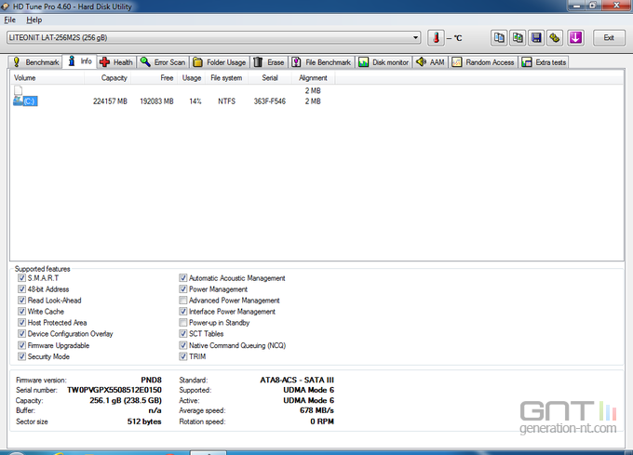Click the Alignment column header
633x455 pixels.
point(313,78)
